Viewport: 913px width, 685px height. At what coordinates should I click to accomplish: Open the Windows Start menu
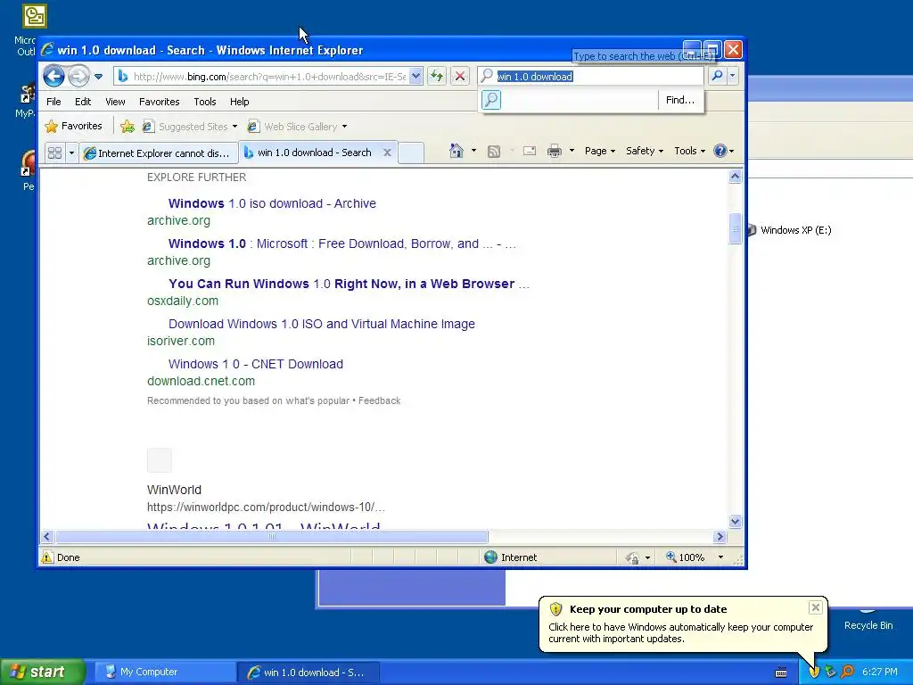(42, 672)
